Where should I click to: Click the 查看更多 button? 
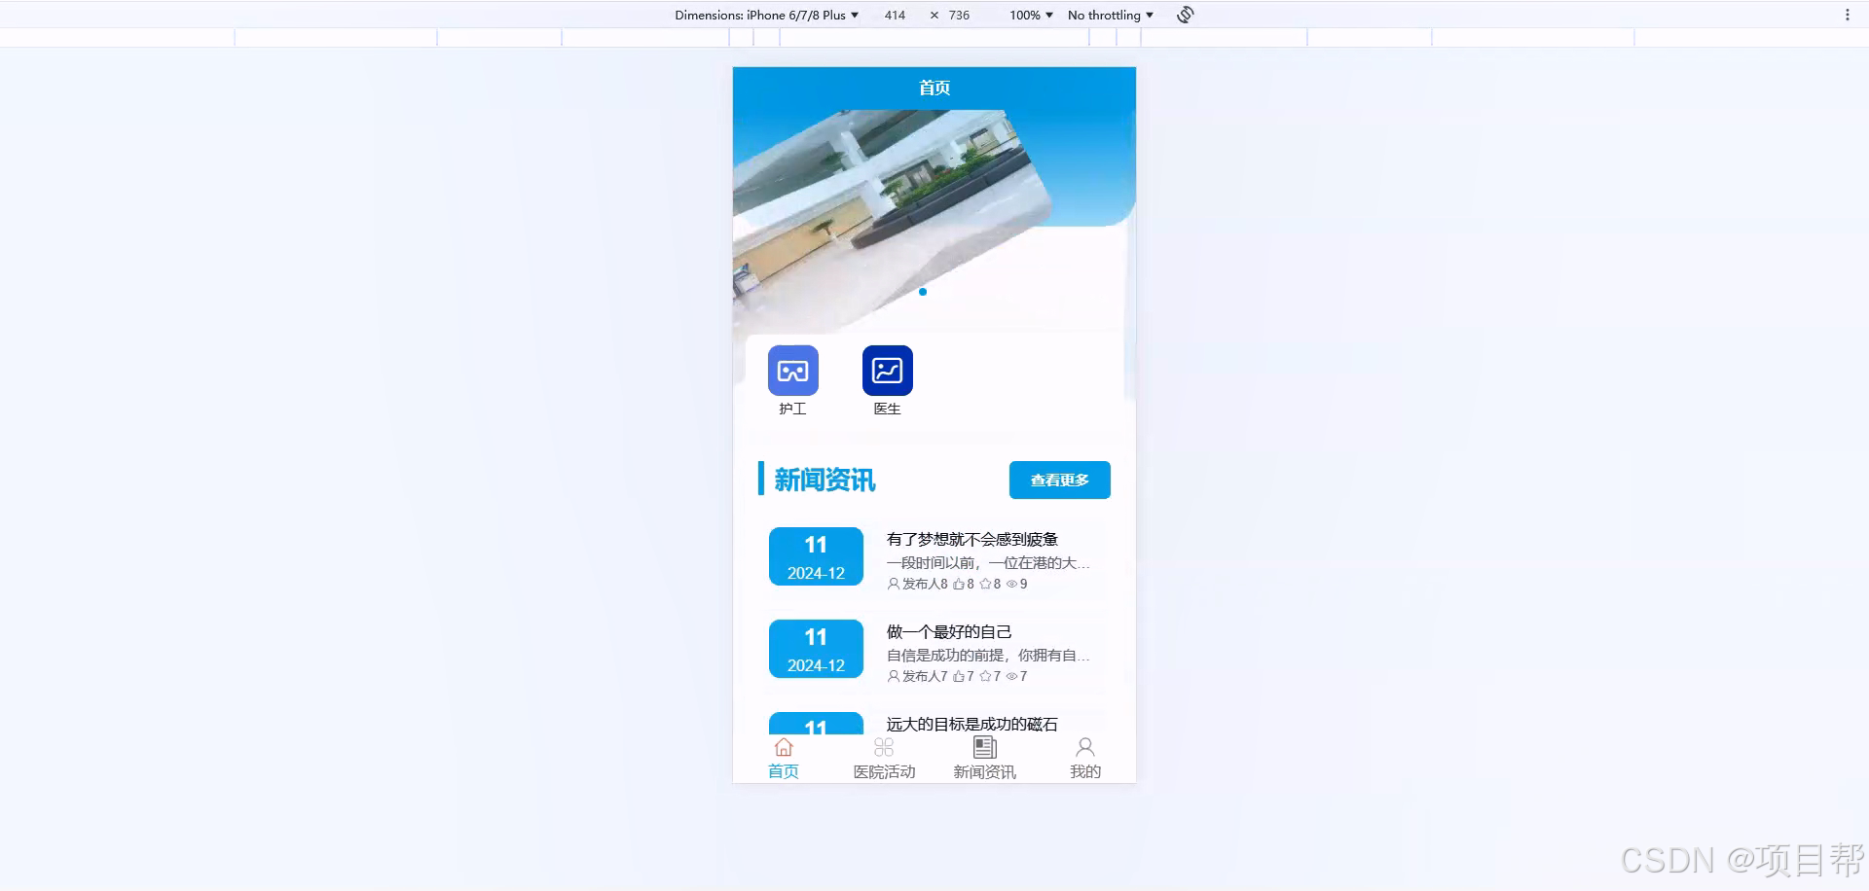(1059, 480)
